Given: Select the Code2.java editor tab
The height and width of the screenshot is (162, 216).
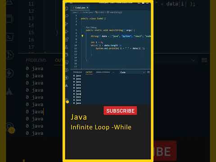Looking at the screenshot, I should [80, 8].
